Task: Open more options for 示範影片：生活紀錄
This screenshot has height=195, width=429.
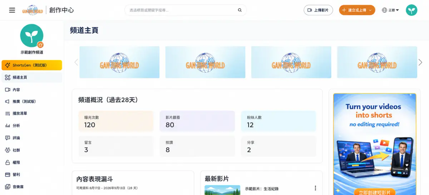Action: point(315,188)
